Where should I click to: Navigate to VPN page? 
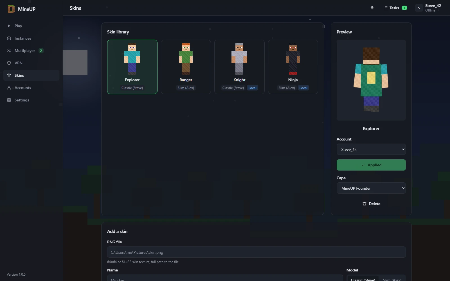(x=31, y=63)
